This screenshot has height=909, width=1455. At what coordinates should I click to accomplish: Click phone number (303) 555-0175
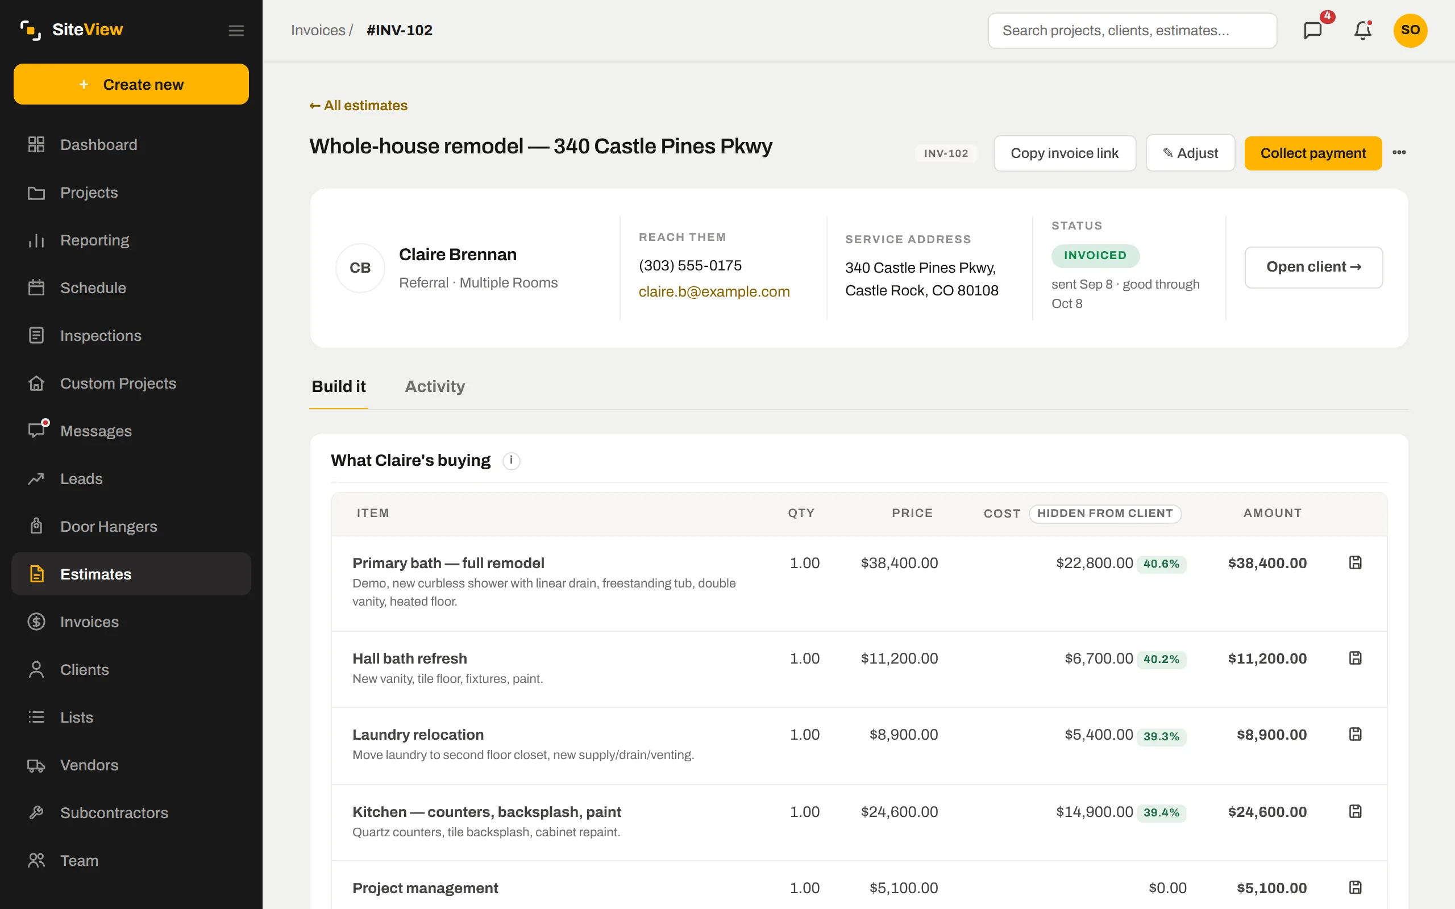(689, 265)
